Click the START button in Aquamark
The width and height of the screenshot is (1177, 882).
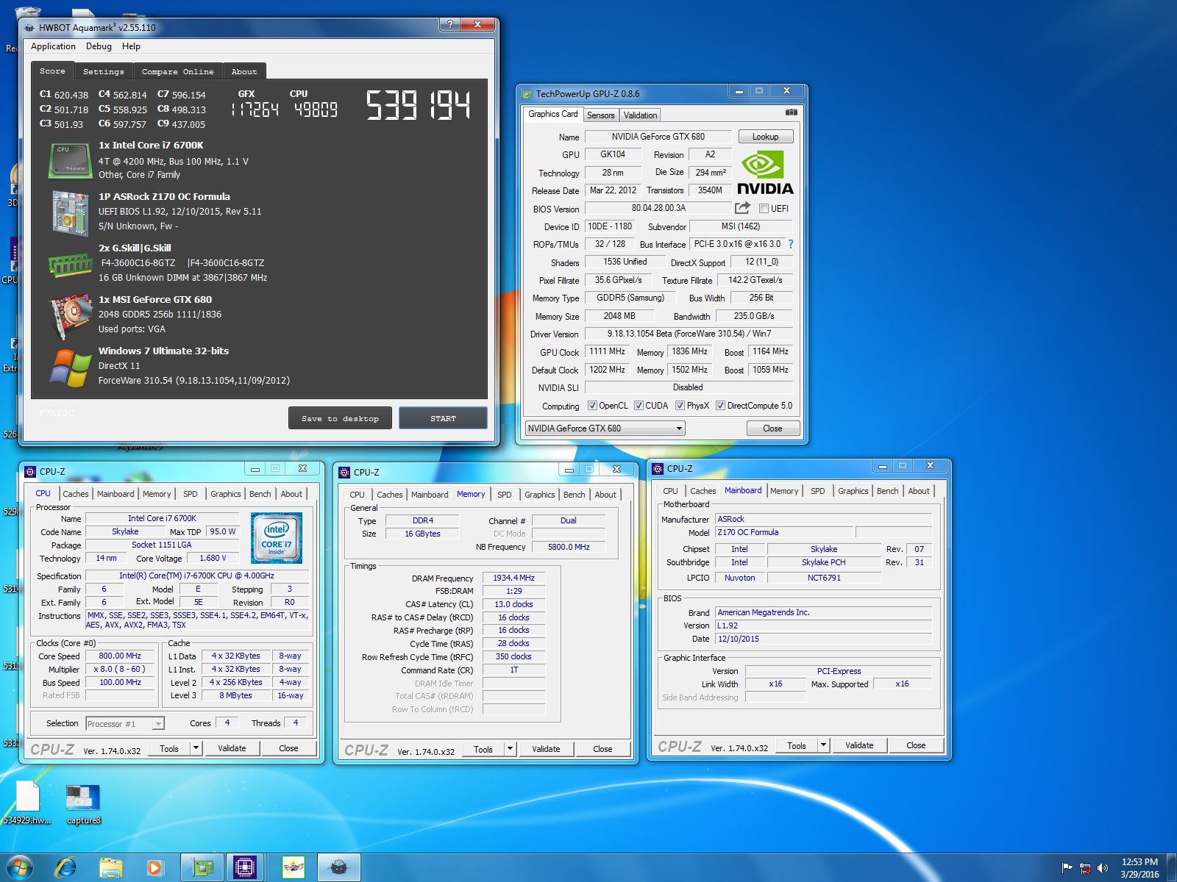[x=443, y=418]
